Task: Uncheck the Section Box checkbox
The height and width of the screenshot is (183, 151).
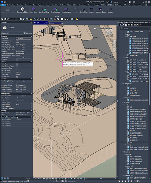Action: pos(17,77)
